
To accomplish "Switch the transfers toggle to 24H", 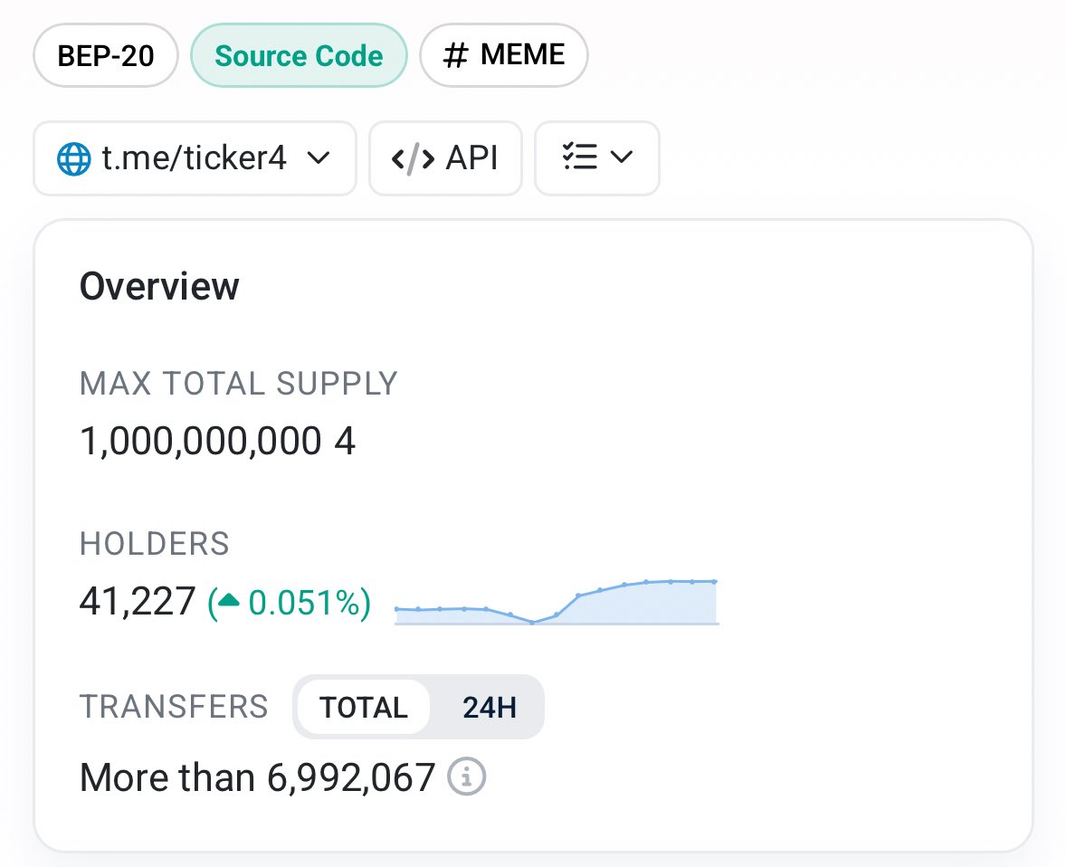I will (489, 707).
